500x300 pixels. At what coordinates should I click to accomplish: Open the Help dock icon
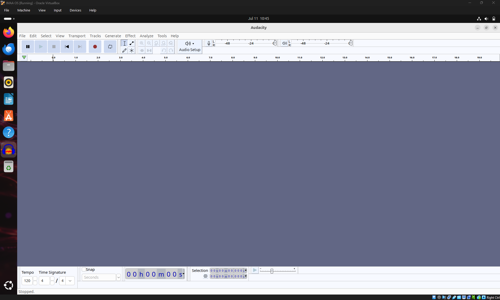click(x=9, y=132)
